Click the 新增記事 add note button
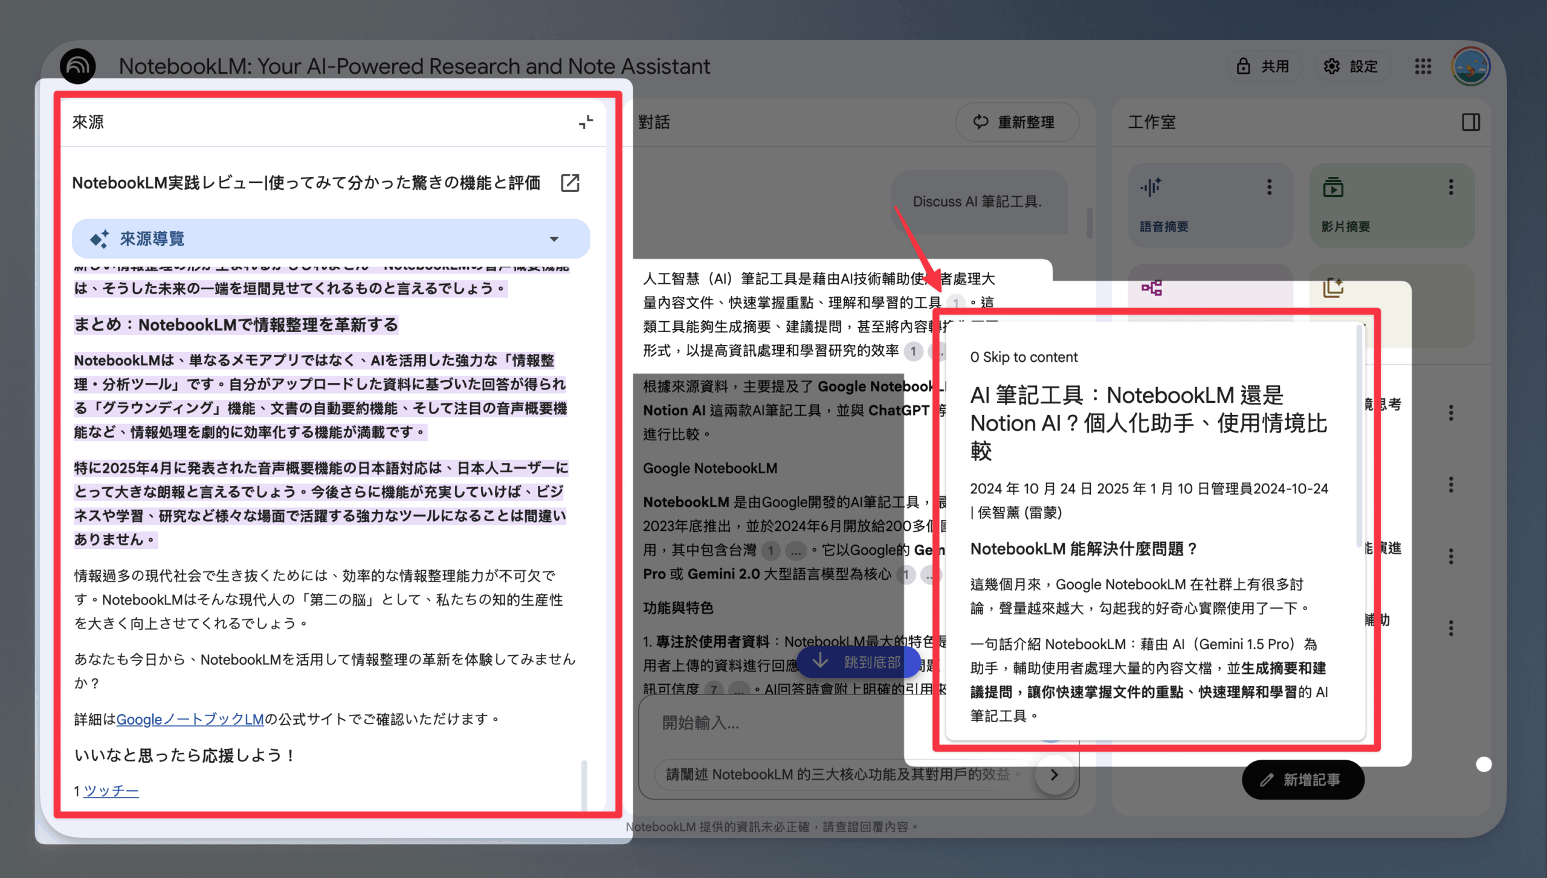The height and width of the screenshot is (878, 1547). point(1302,780)
